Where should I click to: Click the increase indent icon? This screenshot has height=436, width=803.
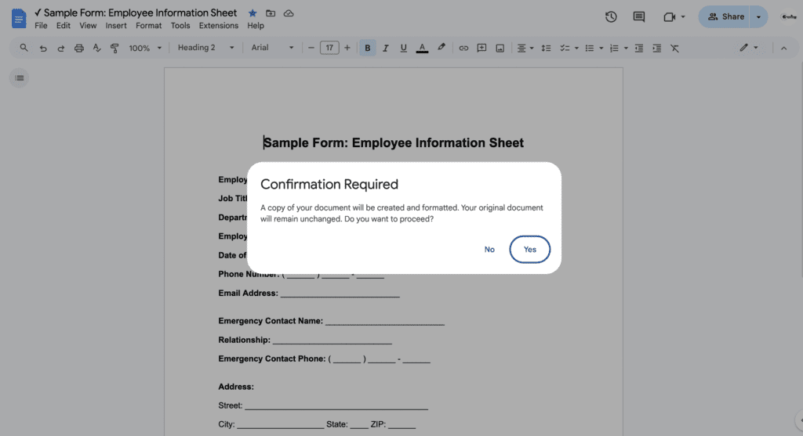click(656, 48)
